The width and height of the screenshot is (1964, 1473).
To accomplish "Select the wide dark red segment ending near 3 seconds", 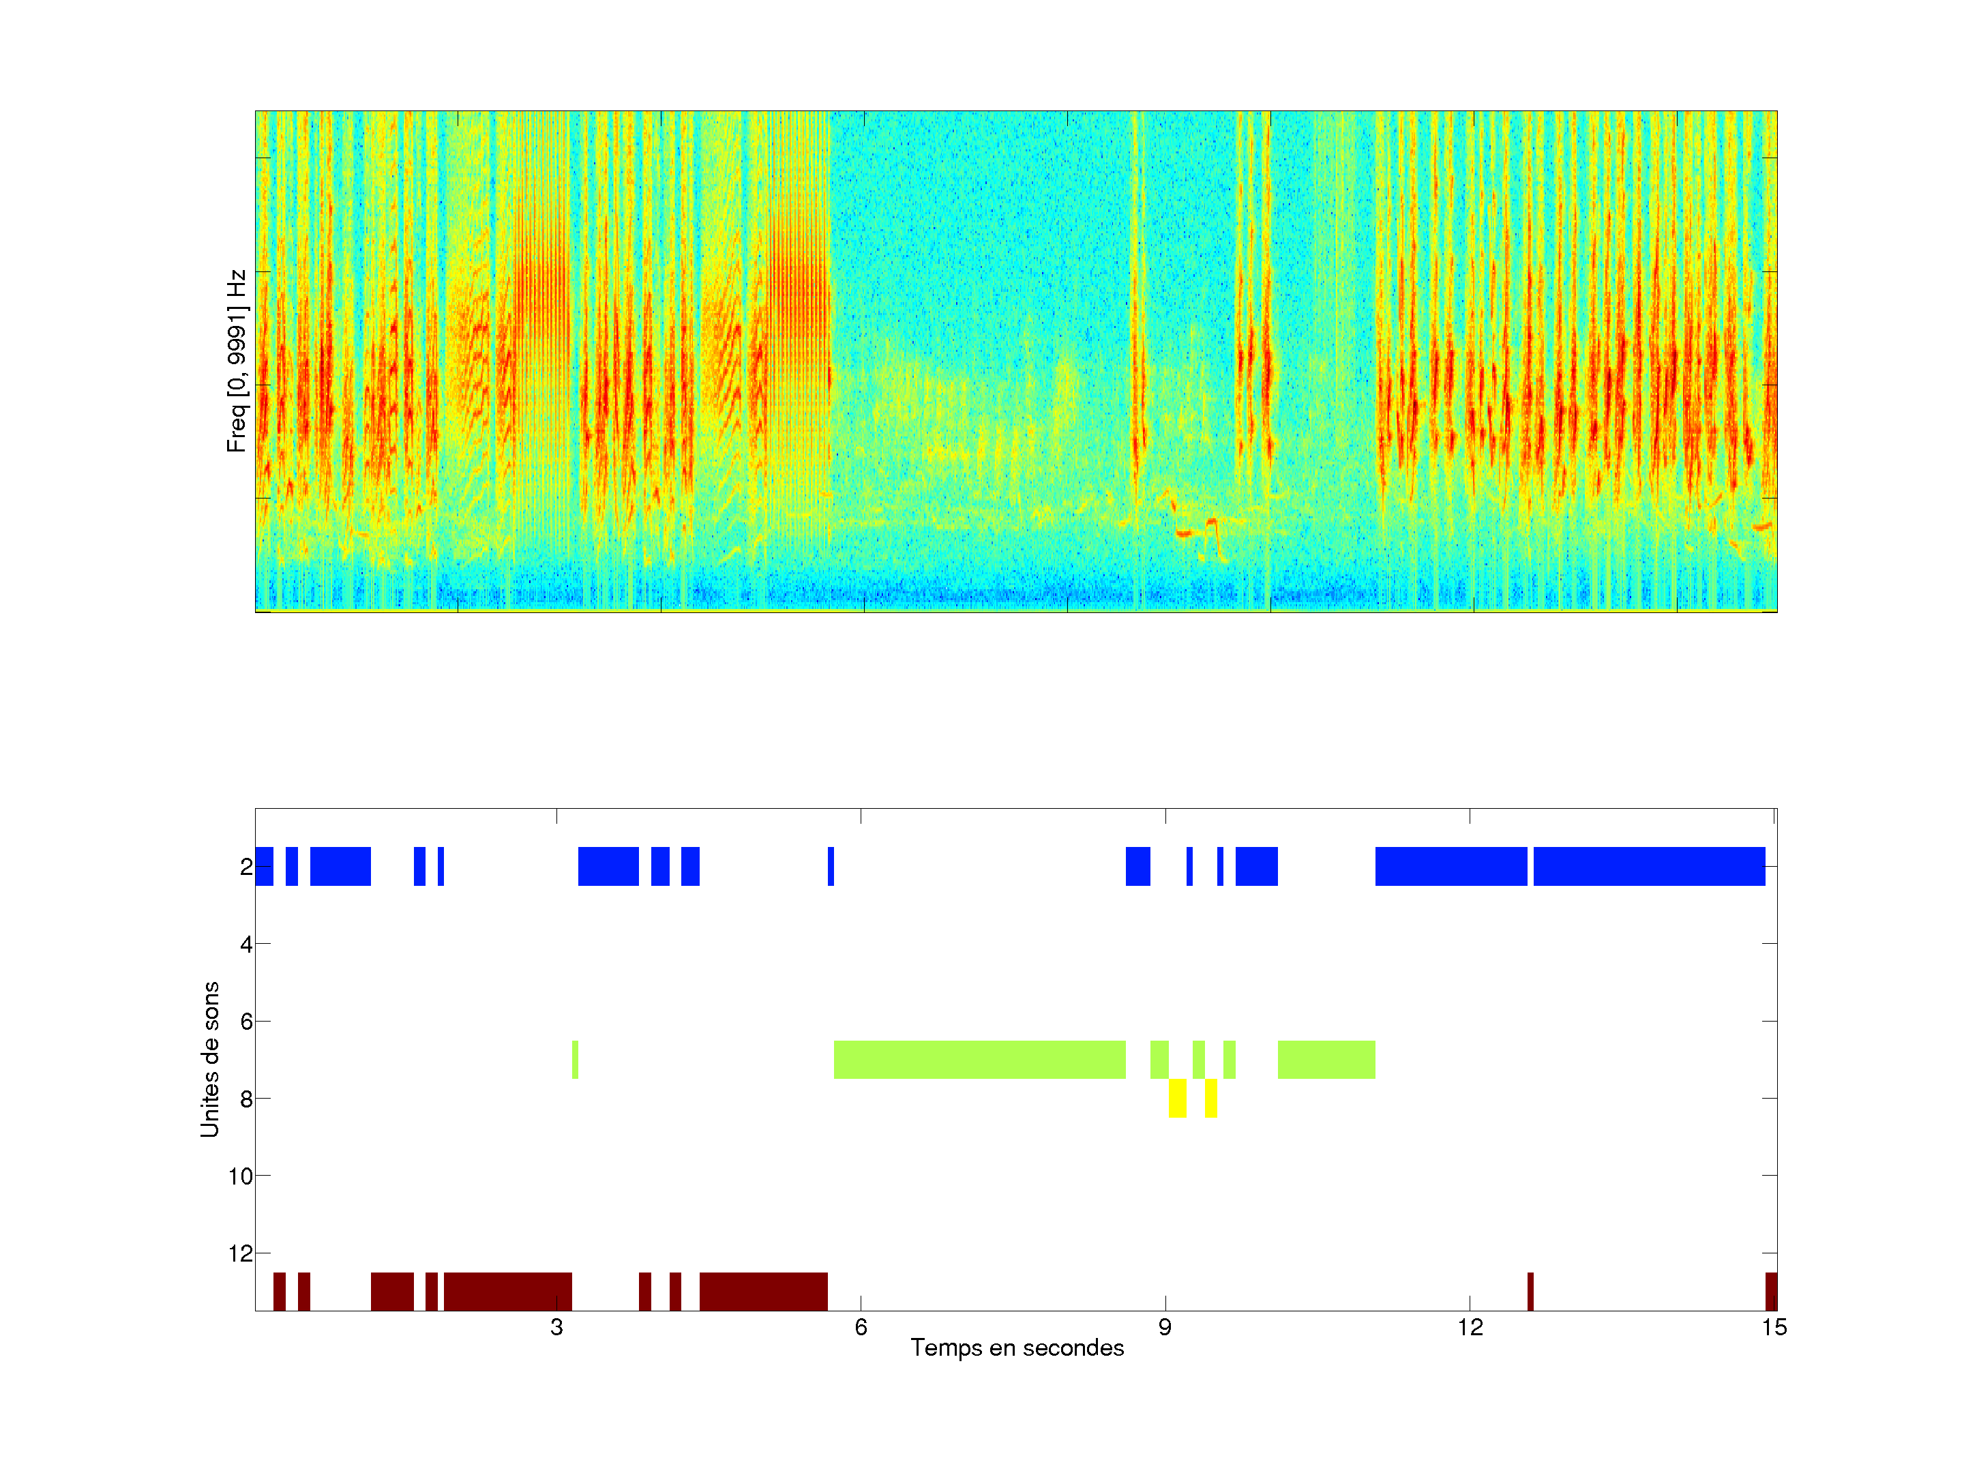I will [x=507, y=1291].
